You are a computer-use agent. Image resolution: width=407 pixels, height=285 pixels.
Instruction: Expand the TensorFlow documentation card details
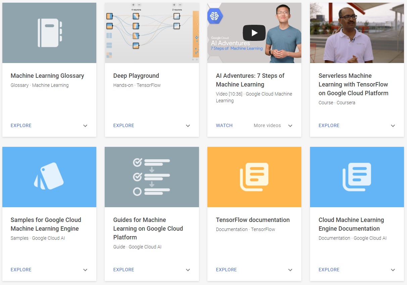tap(290, 270)
